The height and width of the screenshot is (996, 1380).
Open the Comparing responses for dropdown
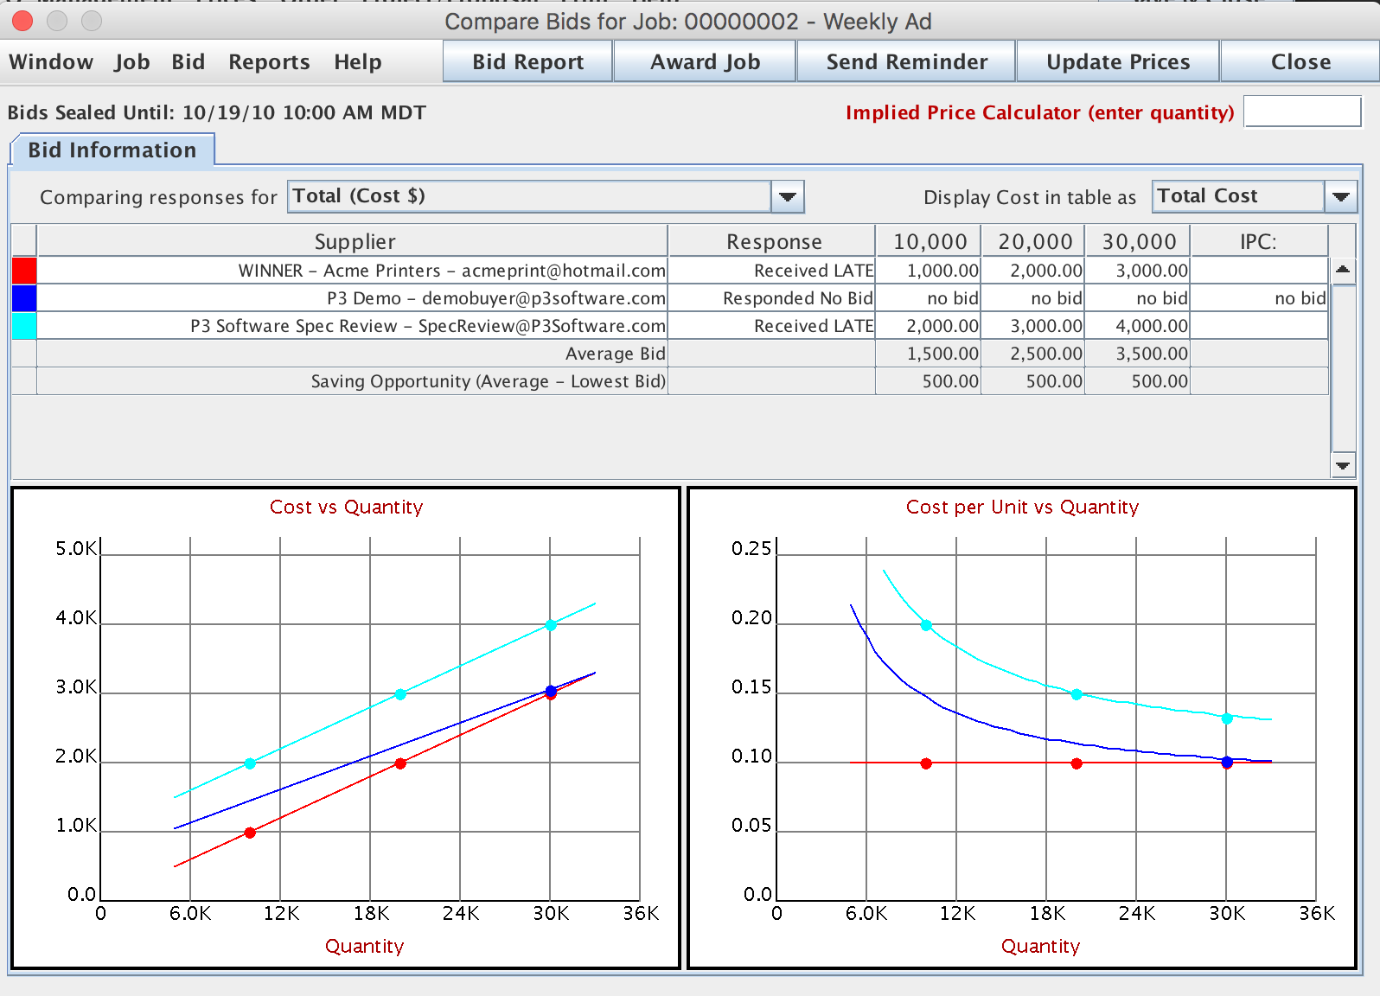point(787,197)
